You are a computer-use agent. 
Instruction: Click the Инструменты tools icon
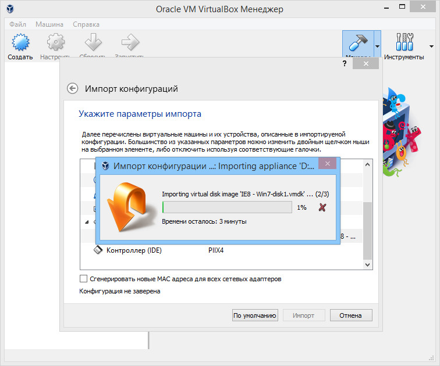404,42
